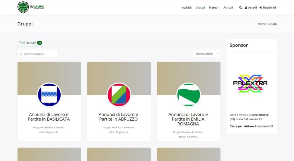This screenshot has height=161, width=294.
Task: Click the InCampo shield logo
Action: click(23, 7)
